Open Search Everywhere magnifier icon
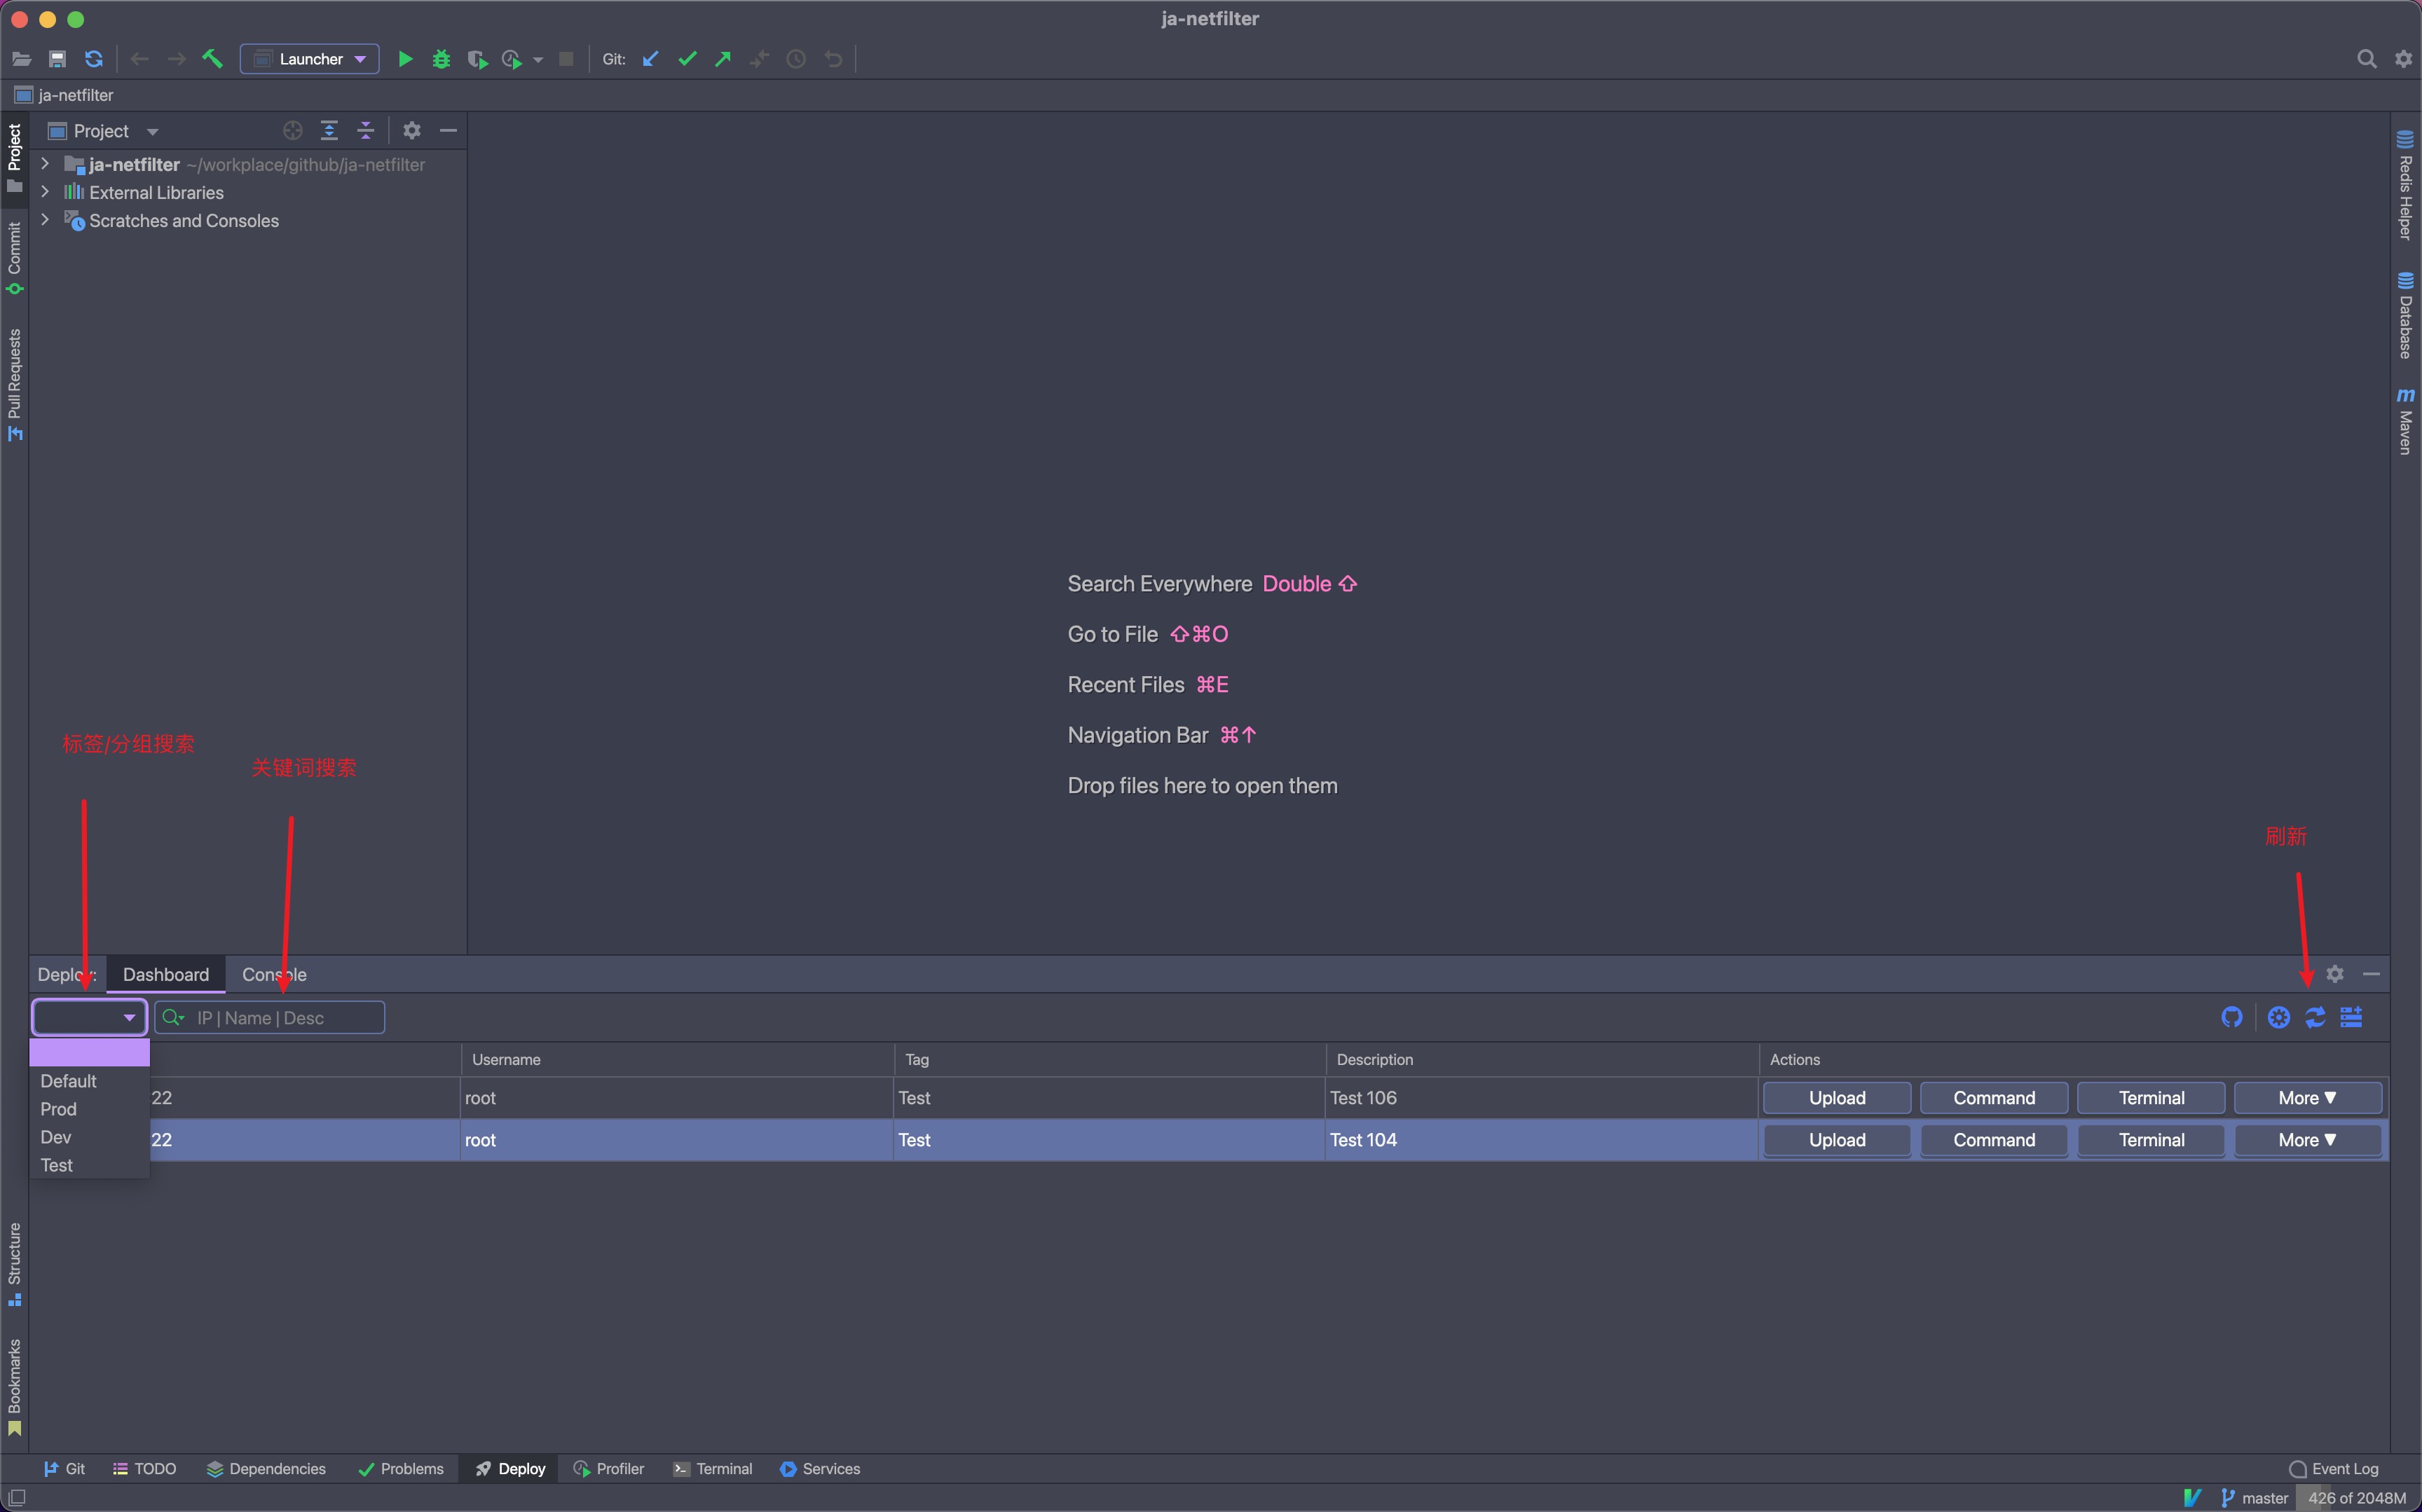This screenshot has width=2422, height=1512. 2366,59
